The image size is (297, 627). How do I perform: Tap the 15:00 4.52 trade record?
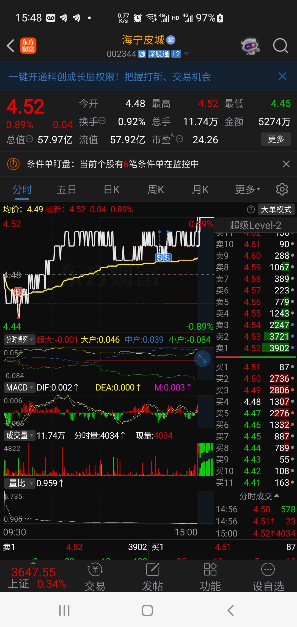tap(255, 533)
